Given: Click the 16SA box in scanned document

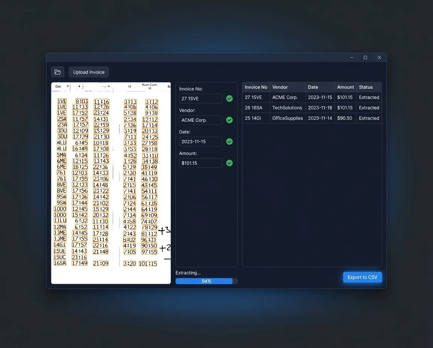Looking at the screenshot, I should pos(60,263).
